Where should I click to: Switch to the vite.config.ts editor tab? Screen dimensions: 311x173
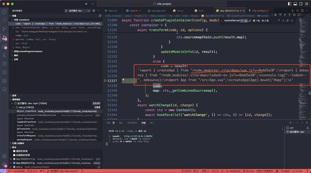(x=259, y=11)
